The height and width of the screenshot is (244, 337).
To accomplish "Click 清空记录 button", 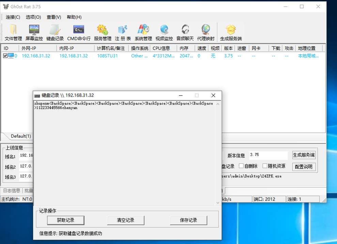I will click(125, 220).
